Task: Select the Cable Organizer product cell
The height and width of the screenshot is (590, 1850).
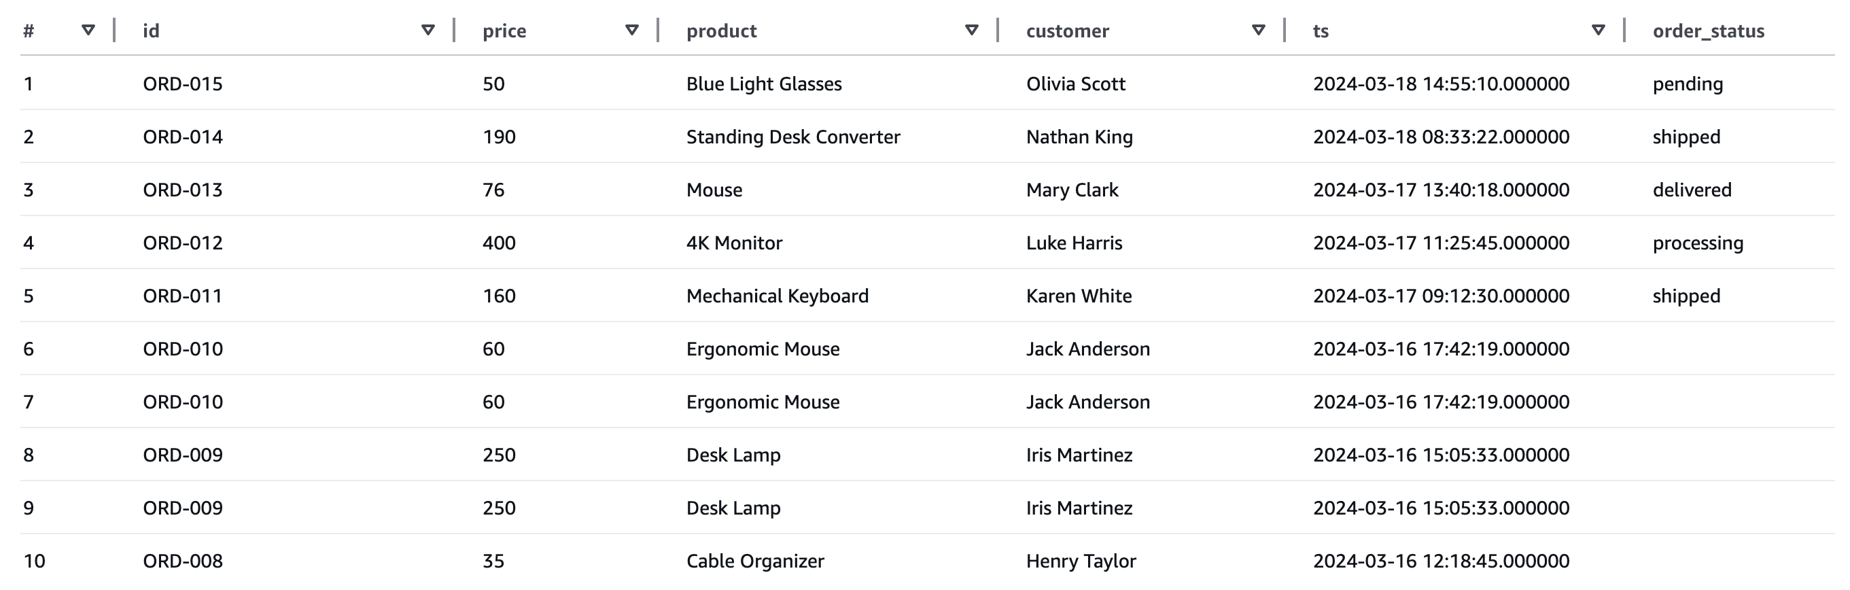Action: tap(755, 561)
